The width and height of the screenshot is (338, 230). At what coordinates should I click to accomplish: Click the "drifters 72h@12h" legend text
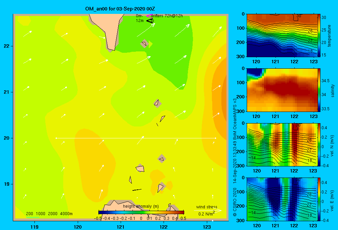coord(167,16)
